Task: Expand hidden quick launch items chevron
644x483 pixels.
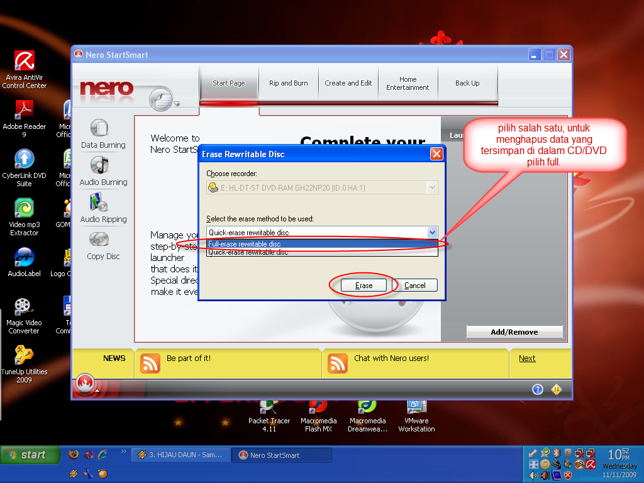Action: [124, 452]
